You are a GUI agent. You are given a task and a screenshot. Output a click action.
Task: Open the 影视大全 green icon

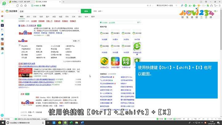point(126,61)
